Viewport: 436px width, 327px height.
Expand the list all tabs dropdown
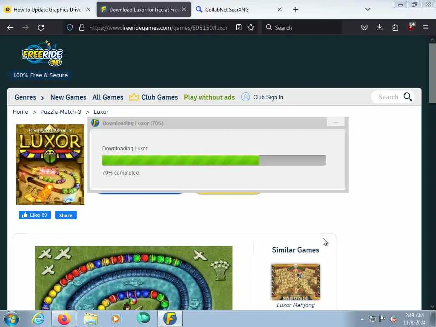367,9
